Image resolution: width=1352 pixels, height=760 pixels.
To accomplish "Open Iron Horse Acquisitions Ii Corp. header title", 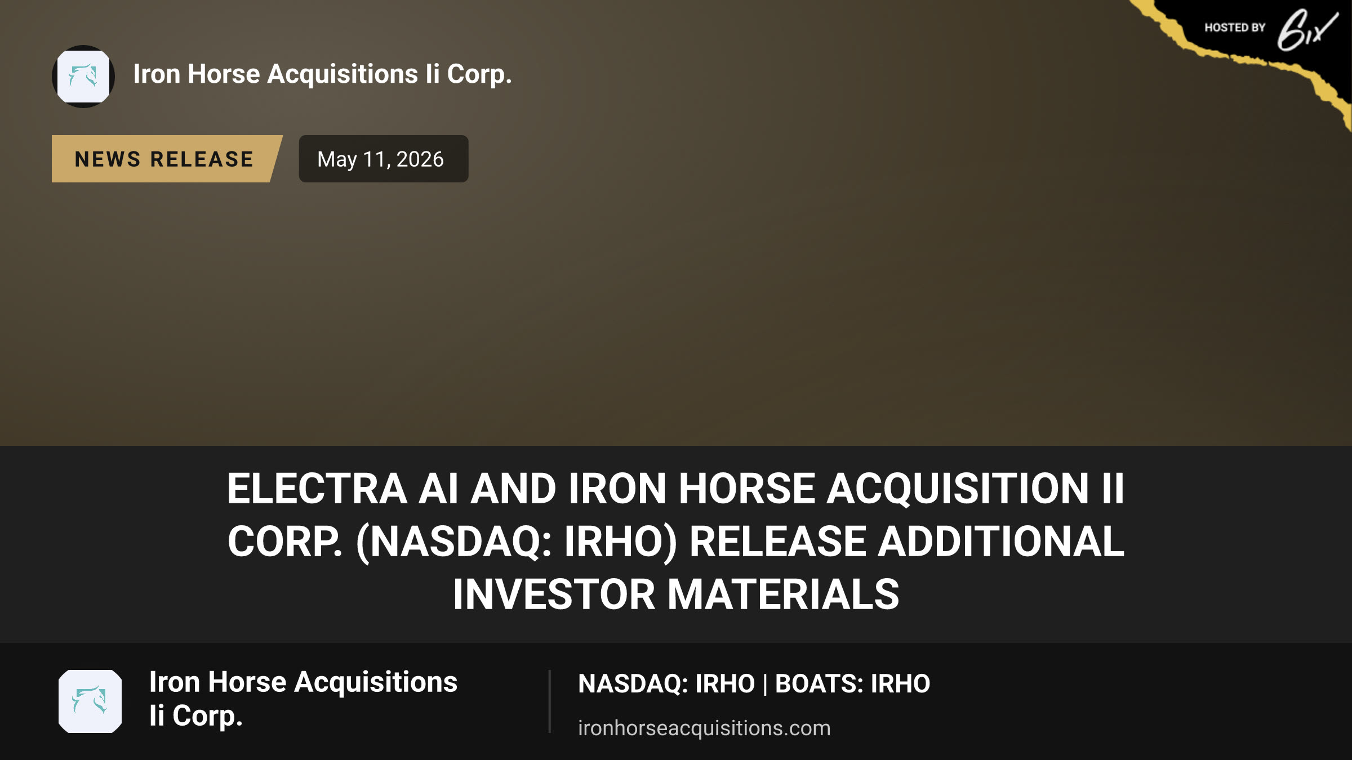I will pyautogui.click(x=323, y=74).
